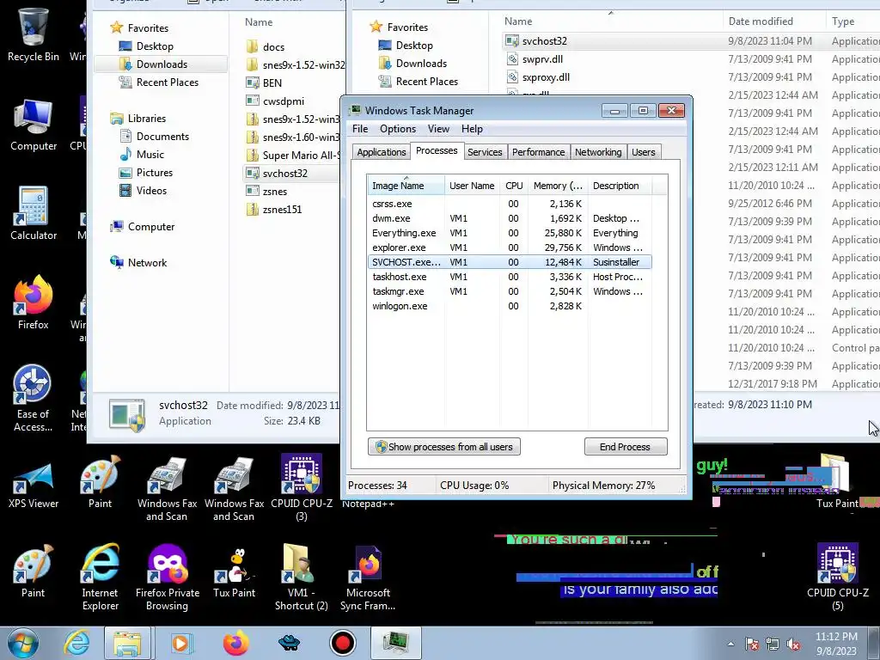Image resolution: width=880 pixels, height=660 pixels.
Task: Select the taskmgr.exe process row
Action: (x=510, y=291)
